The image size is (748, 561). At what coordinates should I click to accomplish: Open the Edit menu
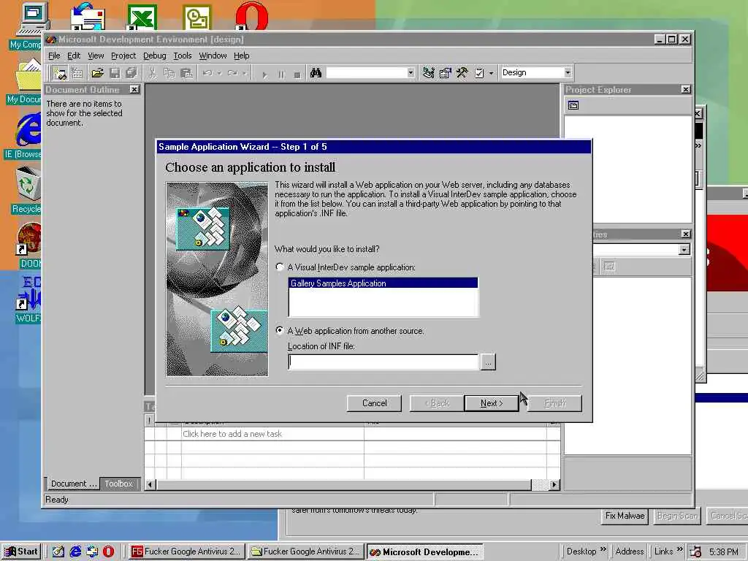coord(74,56)
